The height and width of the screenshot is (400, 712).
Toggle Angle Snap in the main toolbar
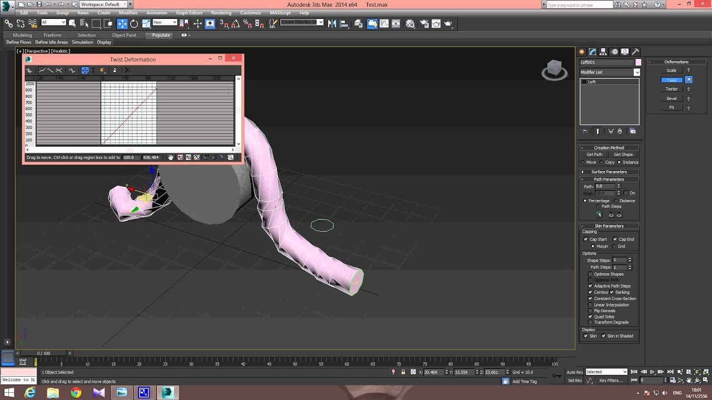point(235,23)
